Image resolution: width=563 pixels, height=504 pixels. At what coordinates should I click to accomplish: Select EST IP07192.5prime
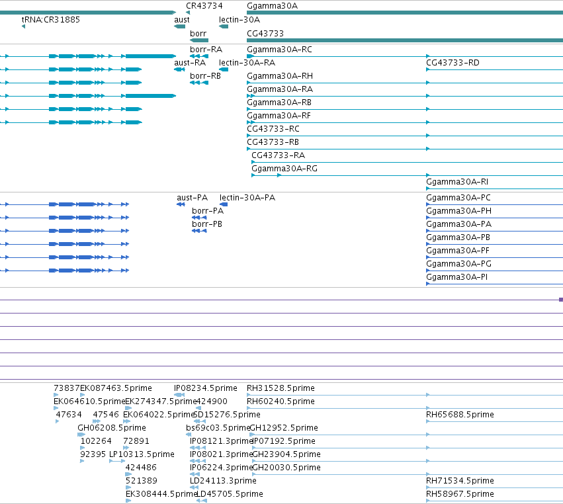click(284, 441)
